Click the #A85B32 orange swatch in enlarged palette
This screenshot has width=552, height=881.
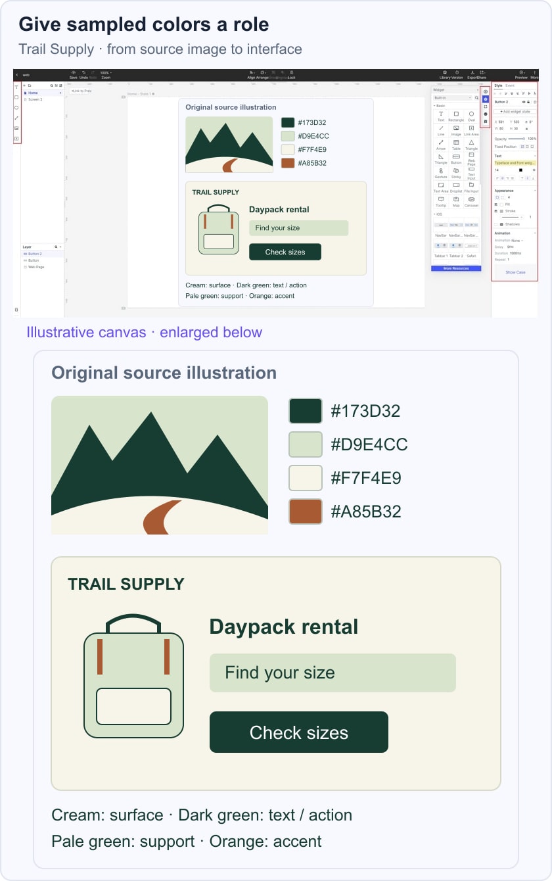(x=306, y=512)
